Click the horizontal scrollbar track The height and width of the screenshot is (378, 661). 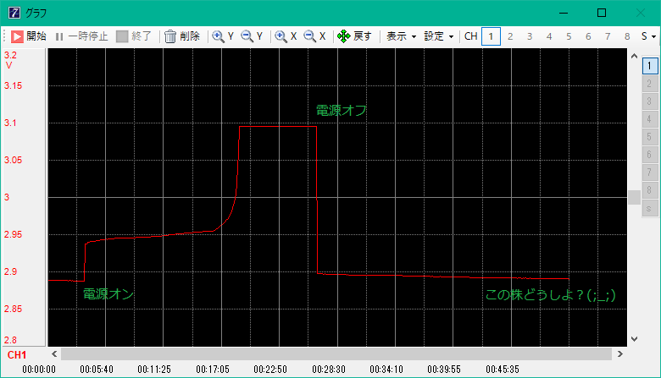pos(336,354)
